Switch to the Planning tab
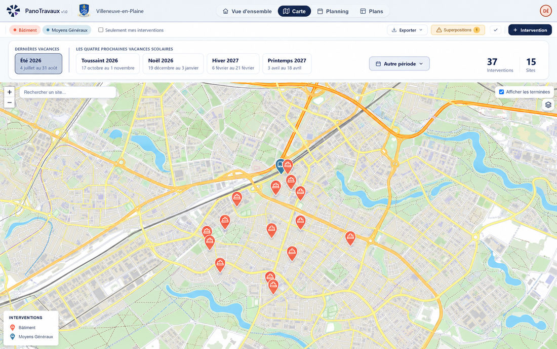This screenshot has height=349, width=557. (x=333, y=11)
